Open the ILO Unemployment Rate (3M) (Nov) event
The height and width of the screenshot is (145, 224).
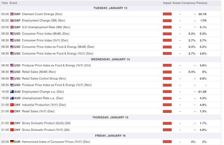(46, 27)
